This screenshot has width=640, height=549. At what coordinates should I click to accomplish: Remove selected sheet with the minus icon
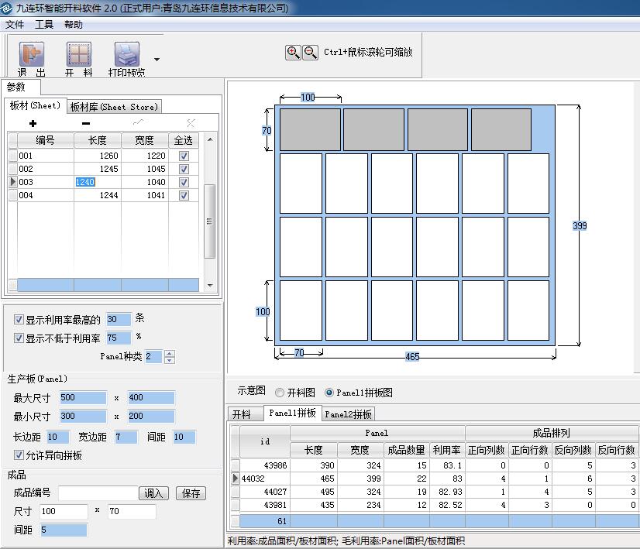[x=85, y=123]
